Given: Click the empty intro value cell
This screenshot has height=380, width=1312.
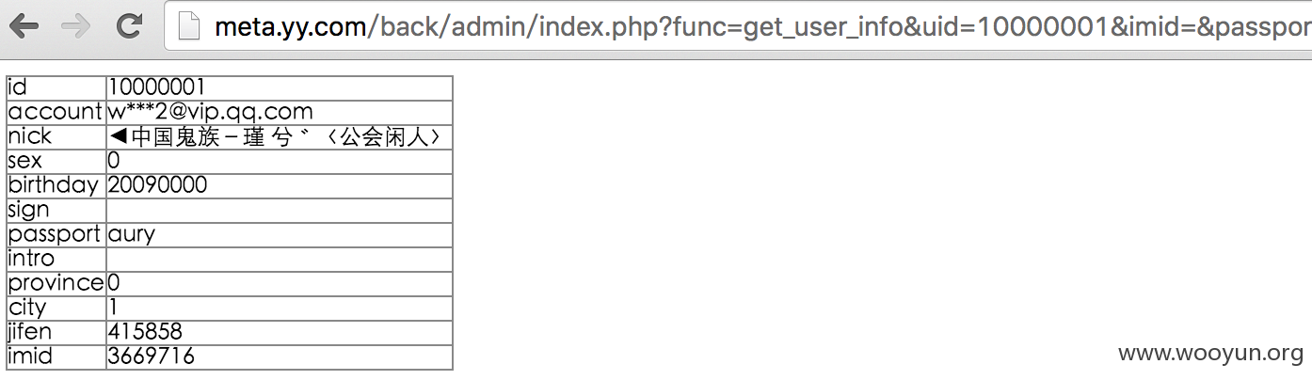Looking at the screenshot, I should pos(280,259).
